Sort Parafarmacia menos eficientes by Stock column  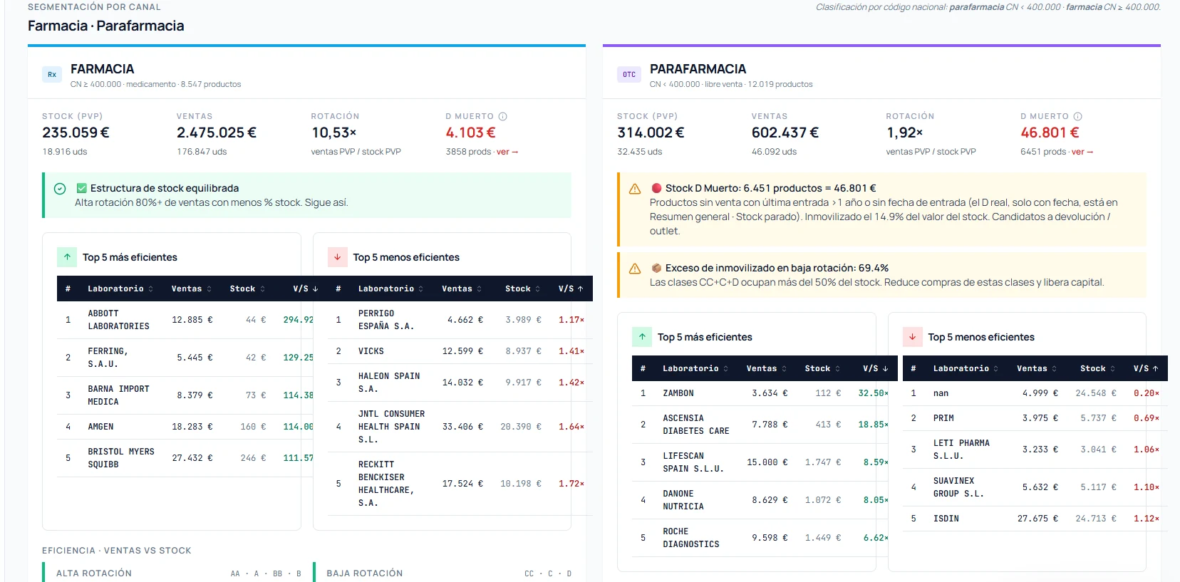click(x=1098, y=368)
